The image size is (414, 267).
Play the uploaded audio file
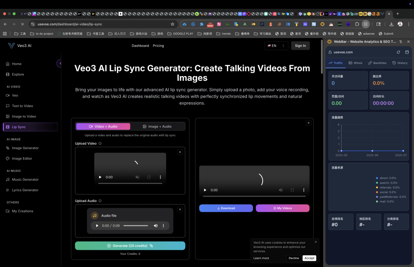(97, 226)
